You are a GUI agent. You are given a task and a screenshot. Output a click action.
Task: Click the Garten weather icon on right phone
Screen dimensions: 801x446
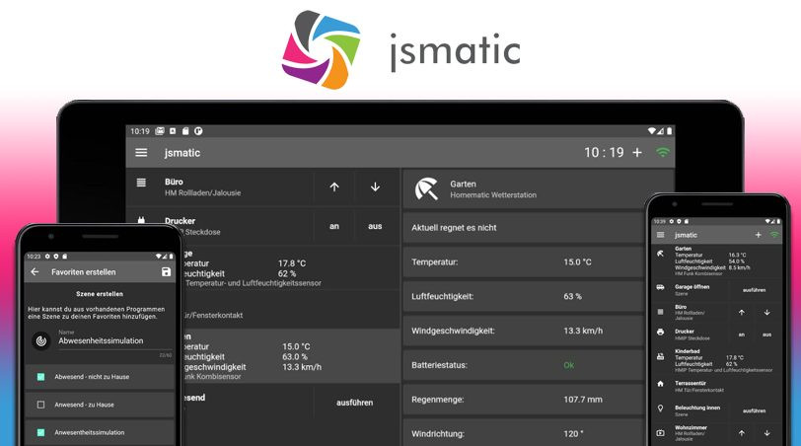pyautogui.click(x=661, y=254)
